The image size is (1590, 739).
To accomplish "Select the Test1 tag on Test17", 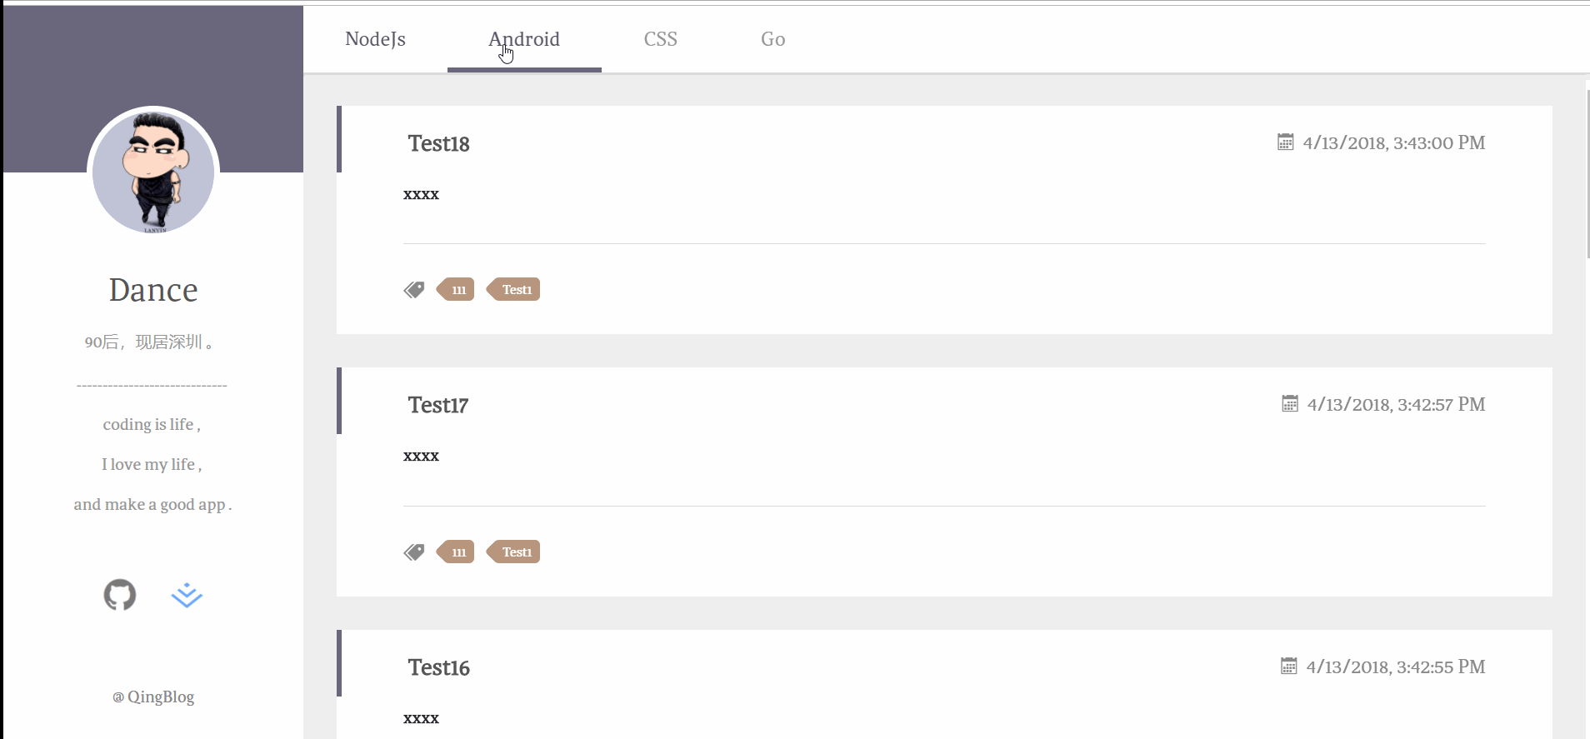I will coord(513,552).
